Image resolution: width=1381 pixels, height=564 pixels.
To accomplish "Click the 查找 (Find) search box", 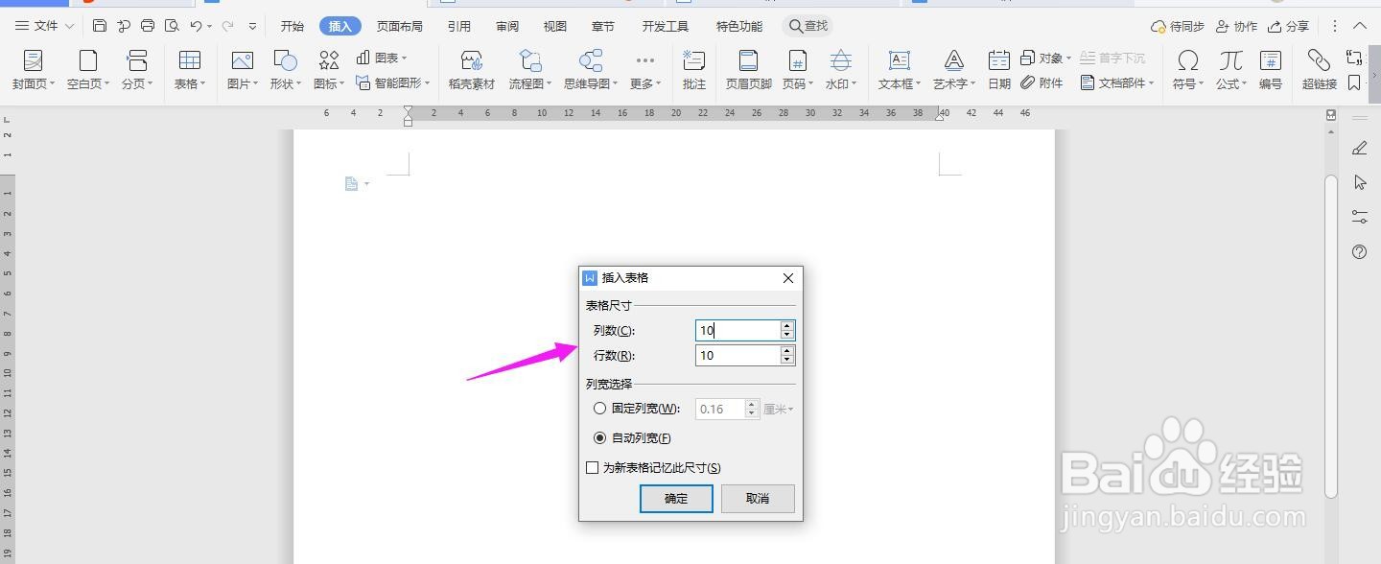I will click(808, 26).
